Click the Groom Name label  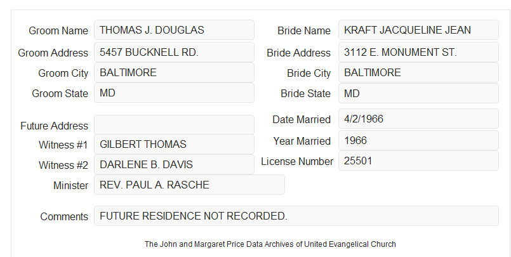tap(58, 30)
